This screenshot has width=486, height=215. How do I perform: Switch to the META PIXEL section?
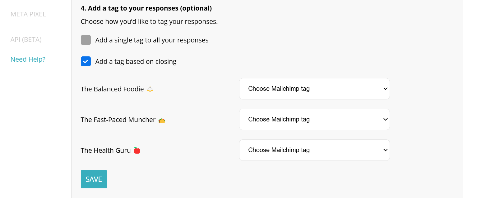(28, 14)
